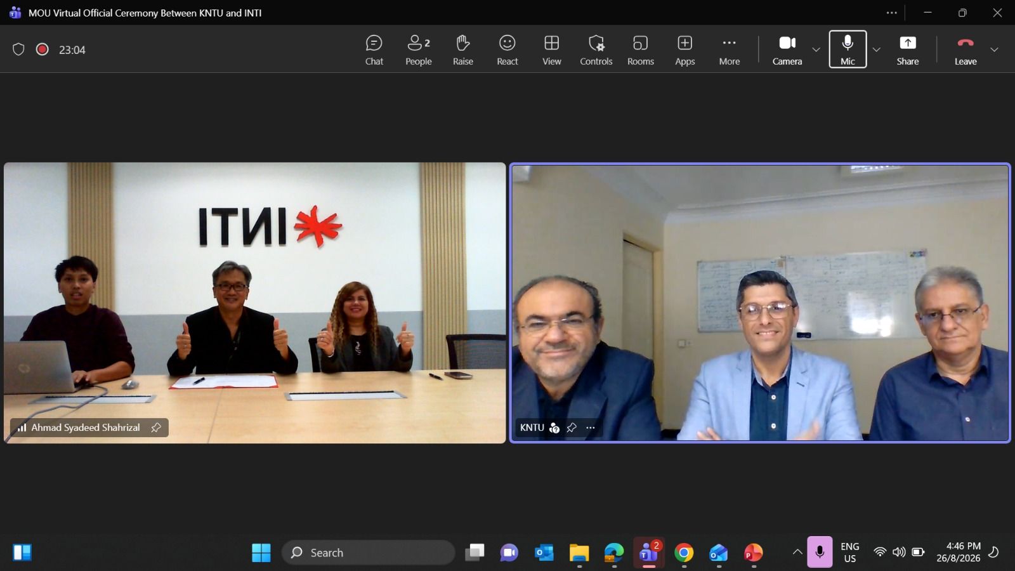Open the new Outlook from the taskbar
Image resolution: width=1015 pixels, height=571 pixels.
point(719,553)
